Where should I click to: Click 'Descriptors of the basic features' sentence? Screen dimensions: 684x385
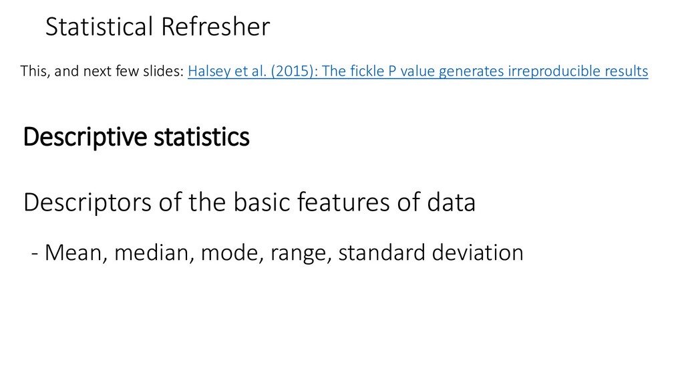tap(249, 202)
